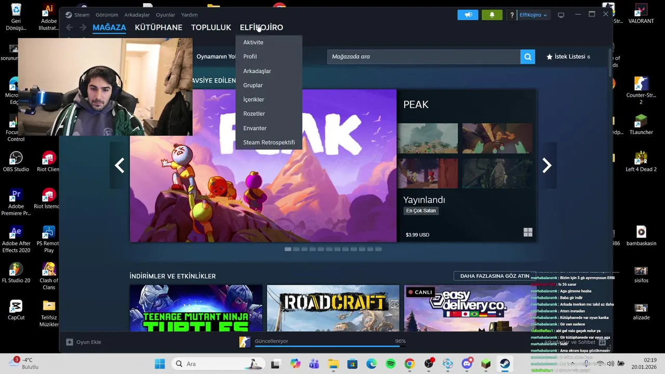The width and height of the screenshot is (665, 374).
Task: Open Spotify from the taskbar
Action: tap(391, 364)
